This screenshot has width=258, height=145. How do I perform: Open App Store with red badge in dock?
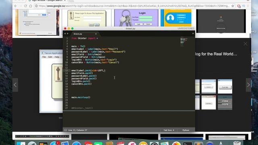pos(54,143)
